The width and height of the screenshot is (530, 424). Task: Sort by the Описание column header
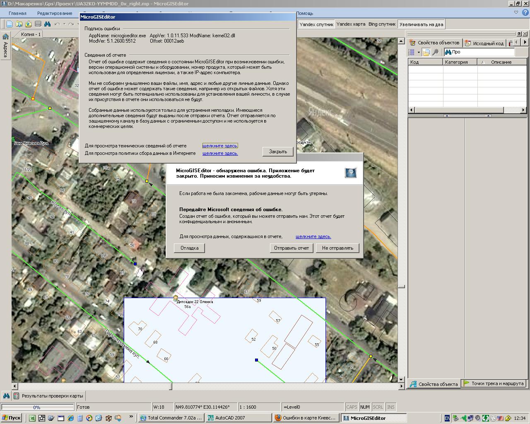click(x=501, y=62)
